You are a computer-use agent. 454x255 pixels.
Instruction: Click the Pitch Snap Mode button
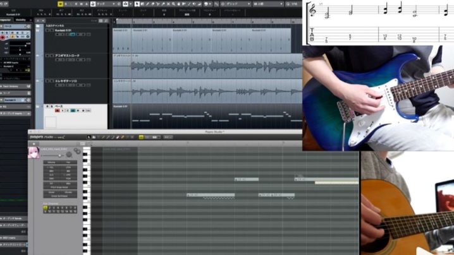tap(60, 187)
